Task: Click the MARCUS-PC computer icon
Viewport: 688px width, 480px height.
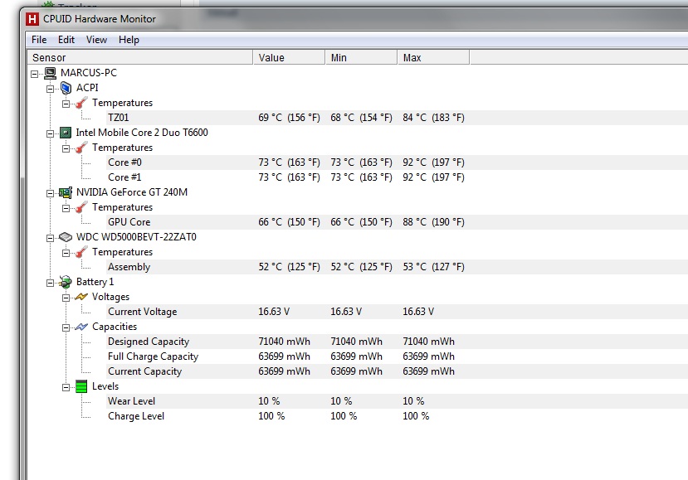Action: pyautogui.click(x=51, y=73)
